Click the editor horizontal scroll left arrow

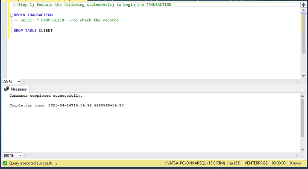[x=24, y=82]
